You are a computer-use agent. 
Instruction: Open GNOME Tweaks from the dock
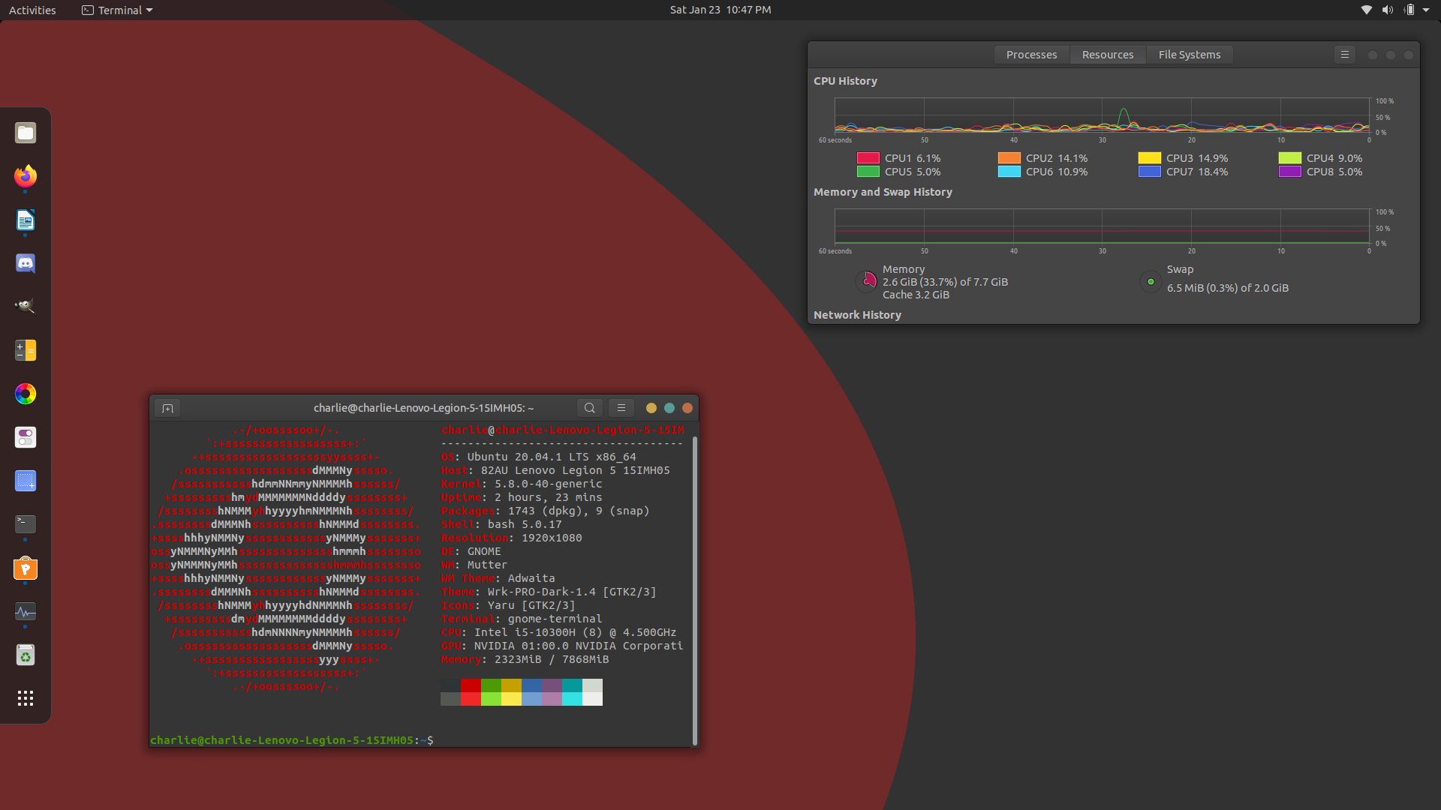26,437
